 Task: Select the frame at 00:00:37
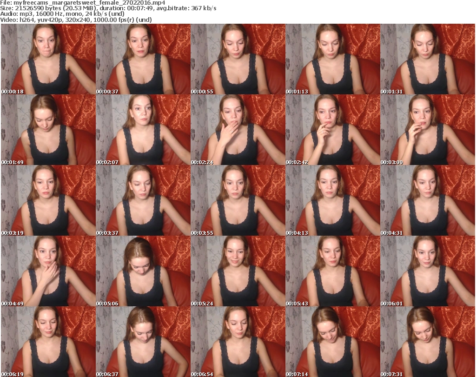143,59
